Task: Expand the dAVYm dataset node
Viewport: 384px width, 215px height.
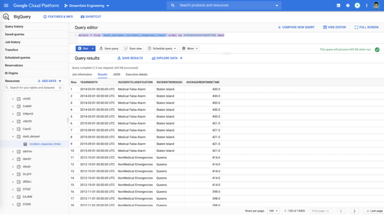Action: click(13, 152)
